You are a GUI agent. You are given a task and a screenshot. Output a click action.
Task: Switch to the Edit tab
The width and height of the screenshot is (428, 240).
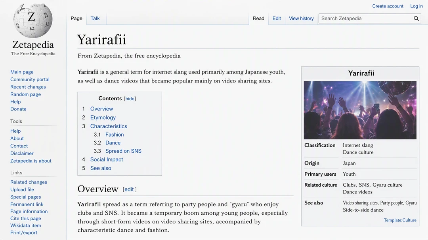277,19
